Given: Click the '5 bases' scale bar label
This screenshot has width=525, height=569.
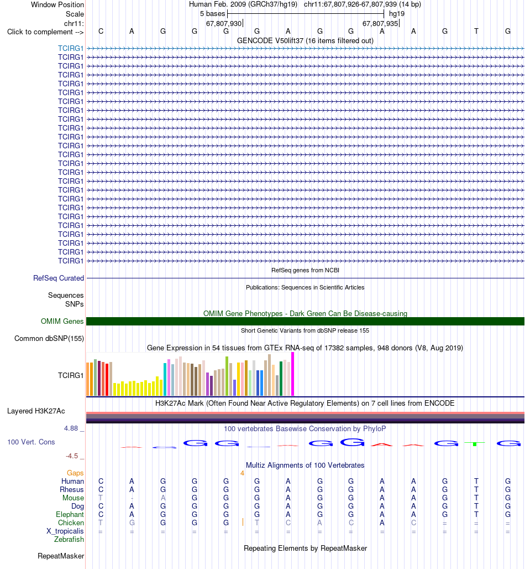Looking at the screenshot, I should [212, 14].
